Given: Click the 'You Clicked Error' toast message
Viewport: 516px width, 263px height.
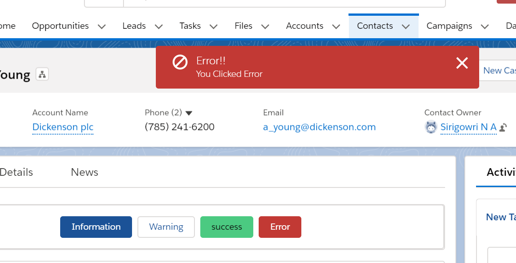Looking at the screenshot, I should click(x=229, y=74).
